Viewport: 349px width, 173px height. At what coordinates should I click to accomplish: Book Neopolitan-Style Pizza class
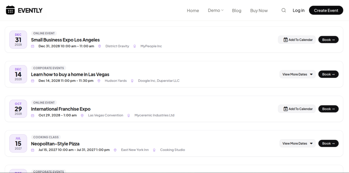click(328, 143)
